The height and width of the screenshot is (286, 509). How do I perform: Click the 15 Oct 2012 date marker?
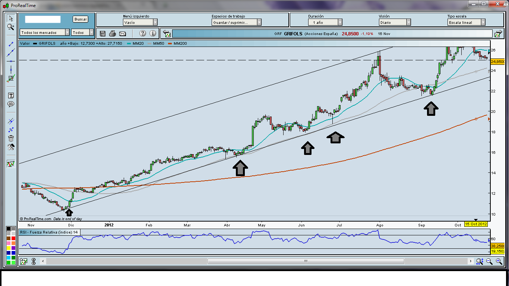pyautogui.click(x=476, y=224)
